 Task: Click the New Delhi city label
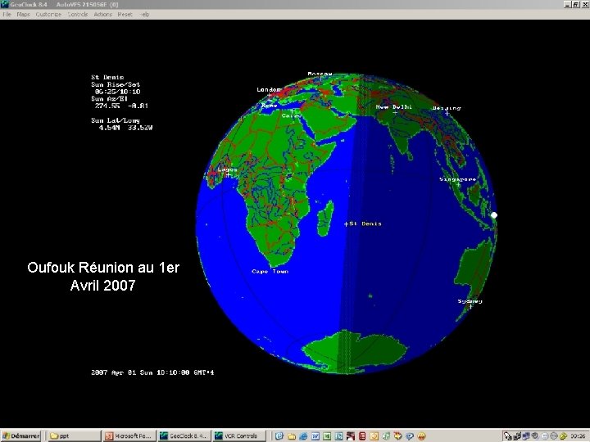393,106
